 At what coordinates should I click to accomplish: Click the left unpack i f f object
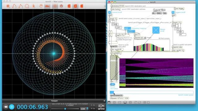(113, 18)
